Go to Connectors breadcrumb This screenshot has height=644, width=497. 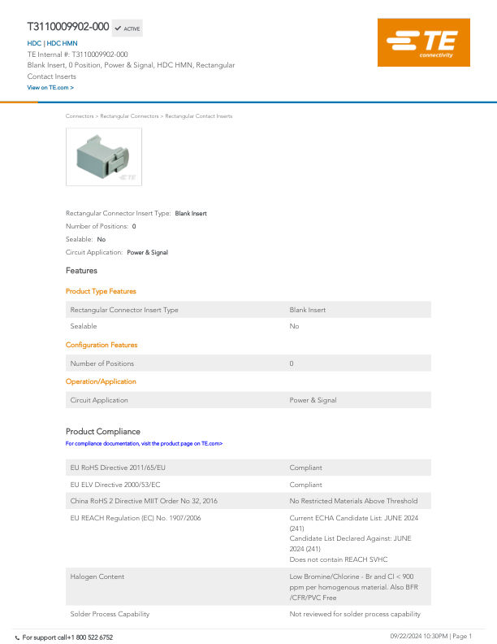coord(80,116)
